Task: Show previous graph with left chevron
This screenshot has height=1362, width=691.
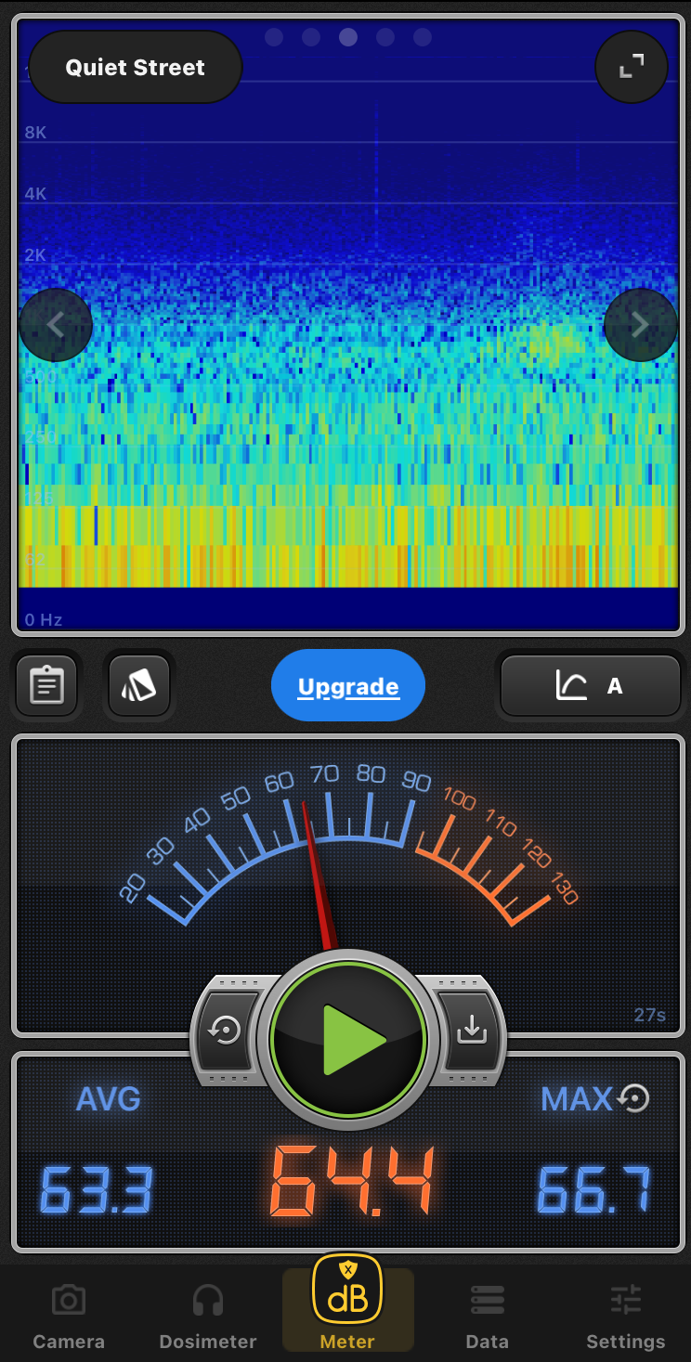Action: tap(56, 325)
